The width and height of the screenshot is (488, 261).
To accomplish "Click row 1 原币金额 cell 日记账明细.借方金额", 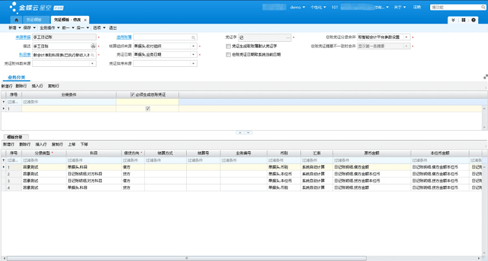I will click(372, 167).
